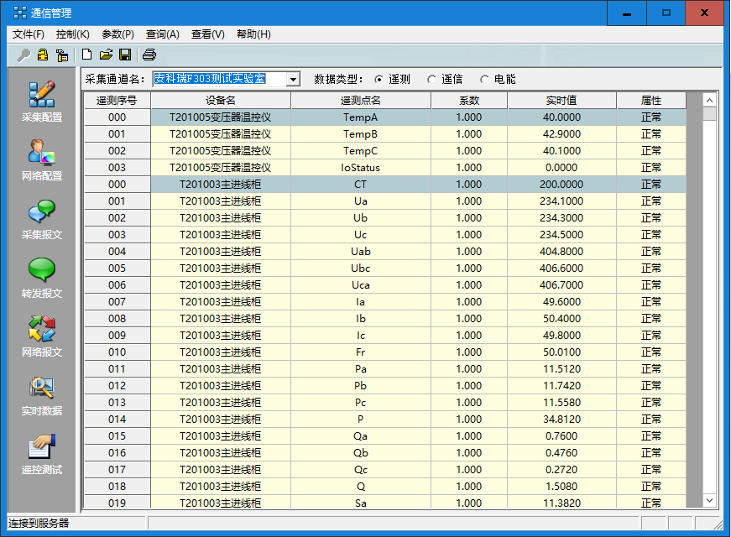
Task: Click the unlock padlock toolbar button
Action: 41,54
